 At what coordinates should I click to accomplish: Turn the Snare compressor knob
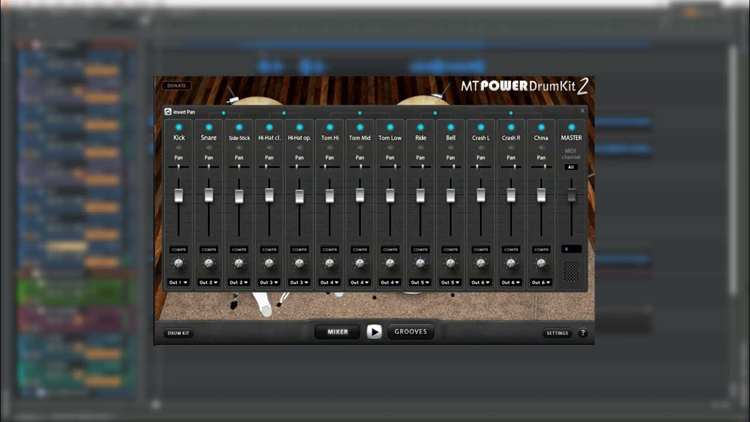[x=209, y=263]
